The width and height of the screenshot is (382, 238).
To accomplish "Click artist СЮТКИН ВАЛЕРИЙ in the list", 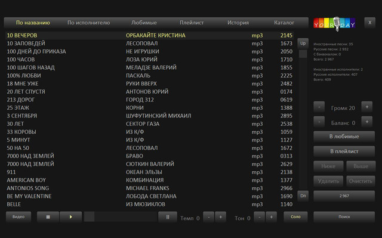I will [150, 164].
